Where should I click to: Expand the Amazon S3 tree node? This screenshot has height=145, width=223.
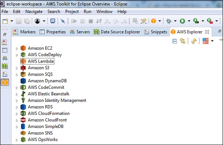17,68
